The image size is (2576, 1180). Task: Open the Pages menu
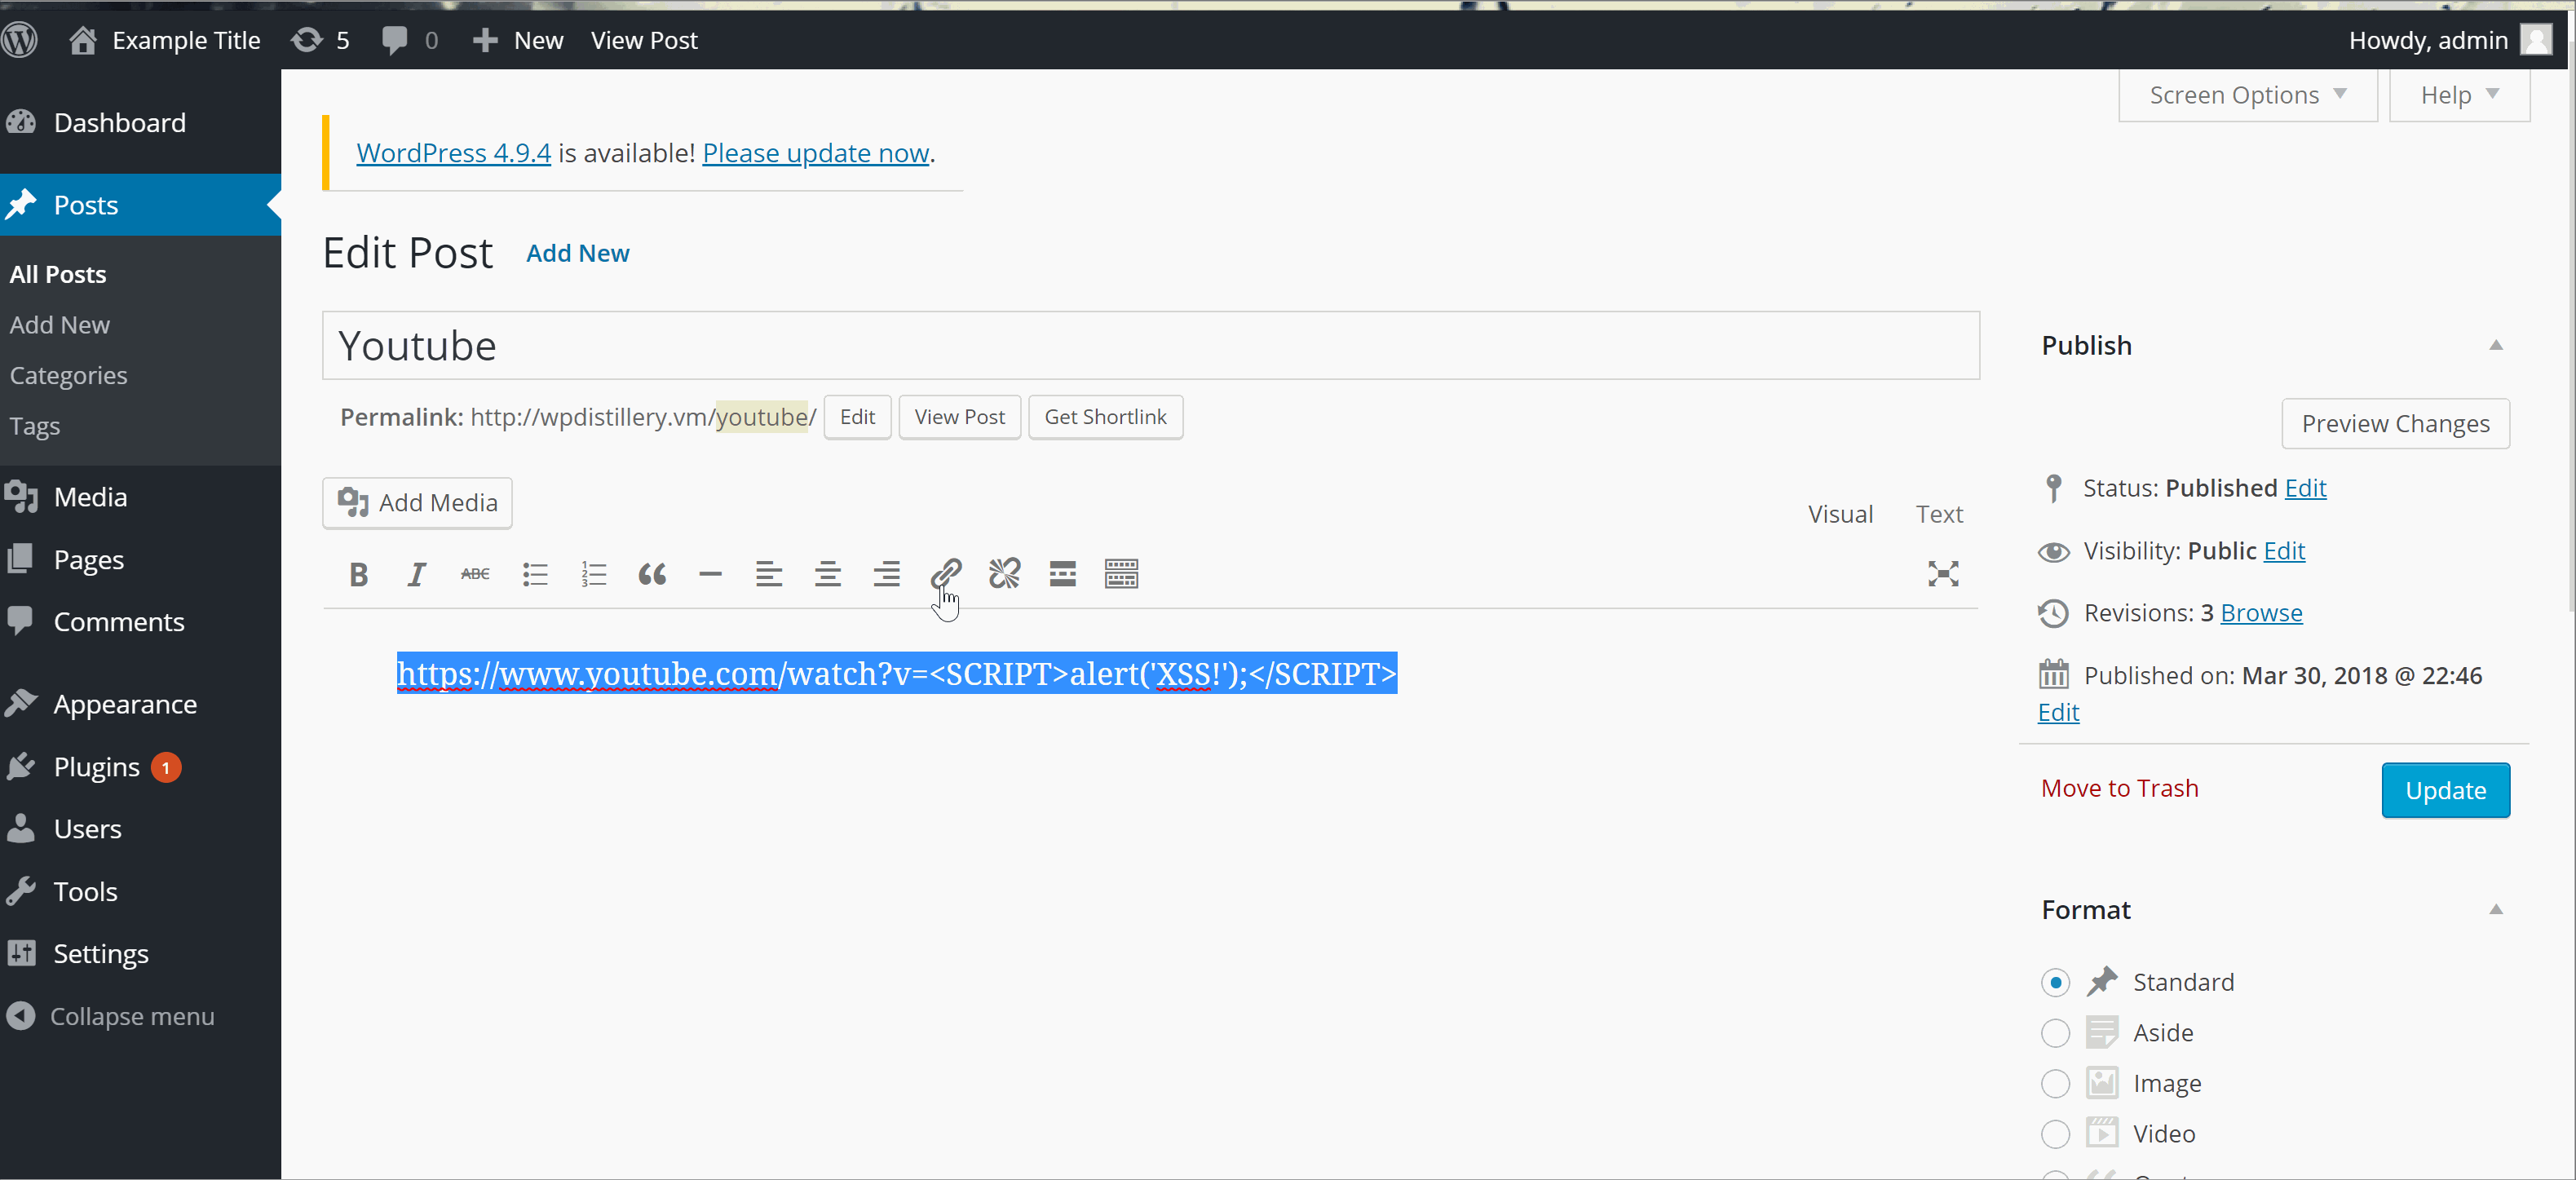(x=140, y=560)
